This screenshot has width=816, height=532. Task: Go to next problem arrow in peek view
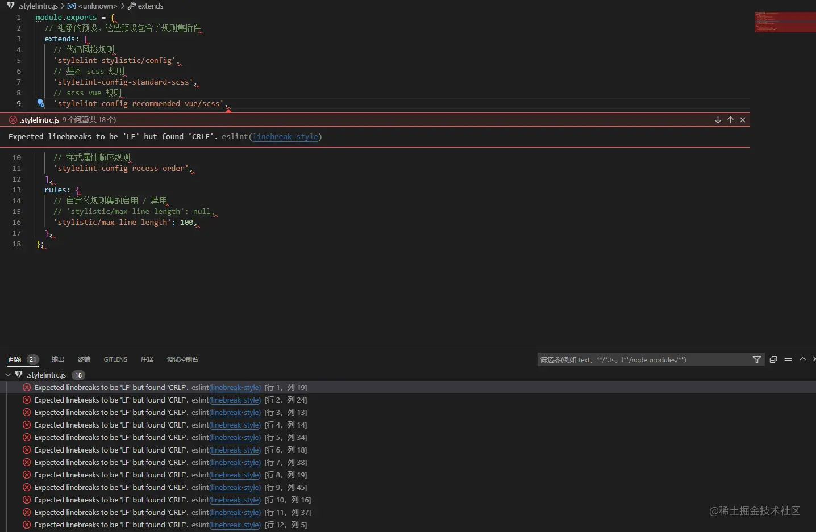pyautogui.click(x=718, y=120)
